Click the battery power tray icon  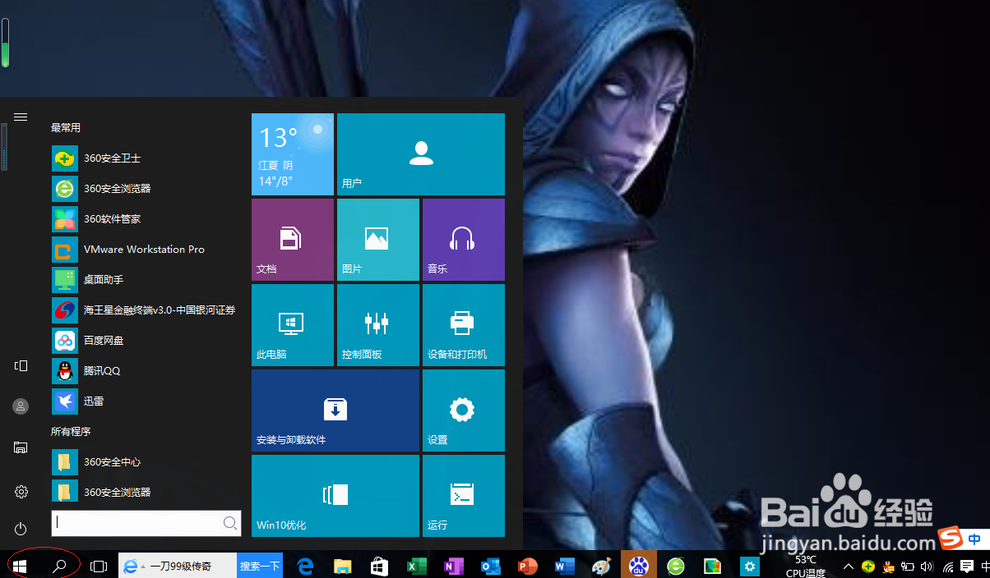(x=908, y=567)
